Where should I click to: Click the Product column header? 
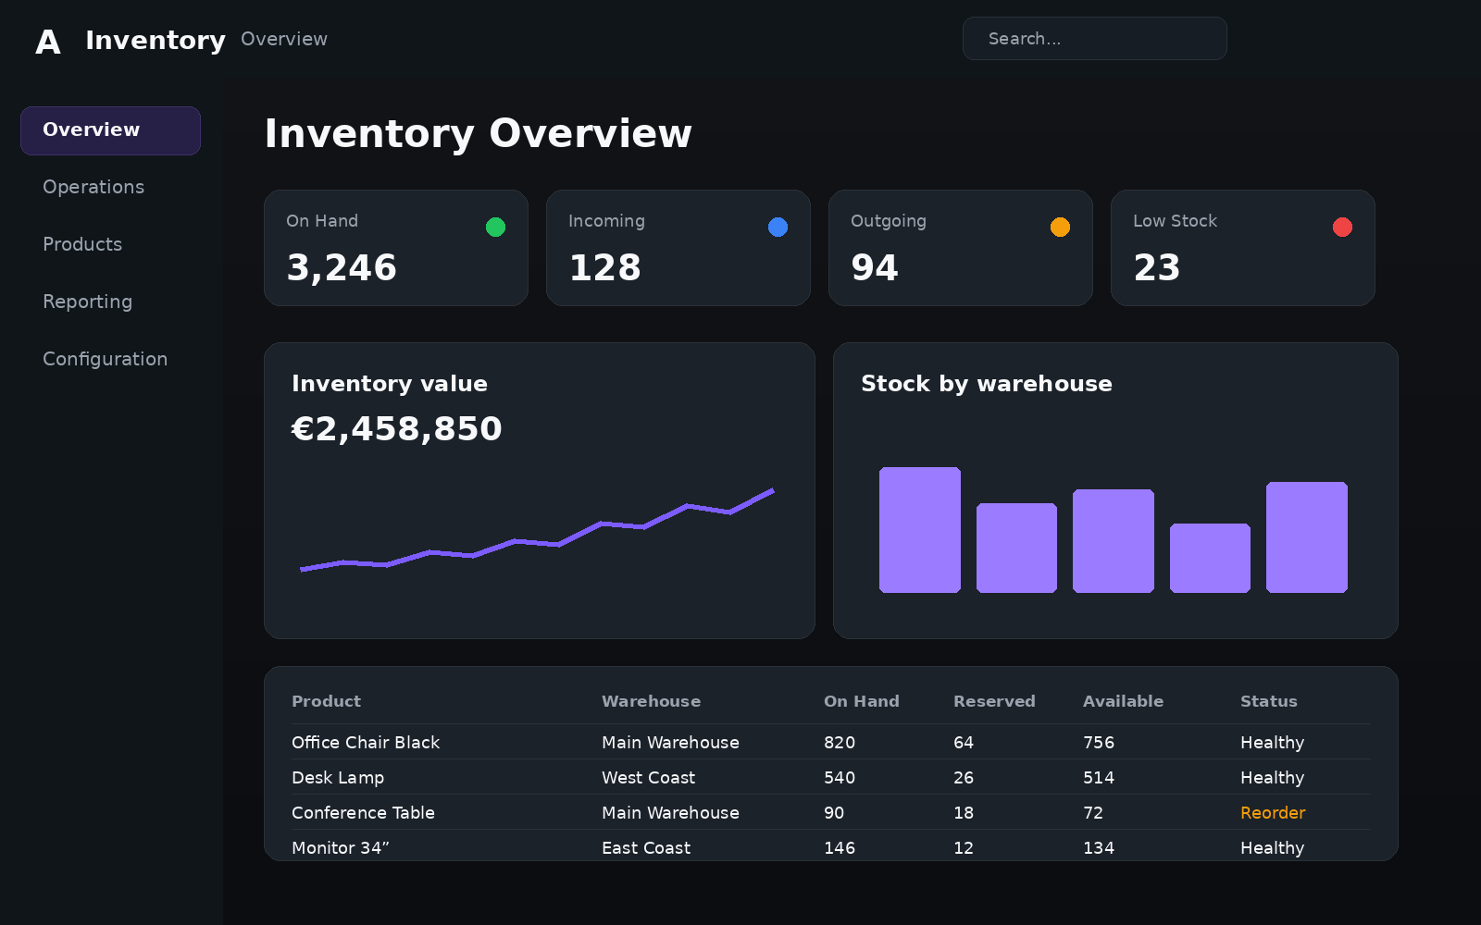326,701
